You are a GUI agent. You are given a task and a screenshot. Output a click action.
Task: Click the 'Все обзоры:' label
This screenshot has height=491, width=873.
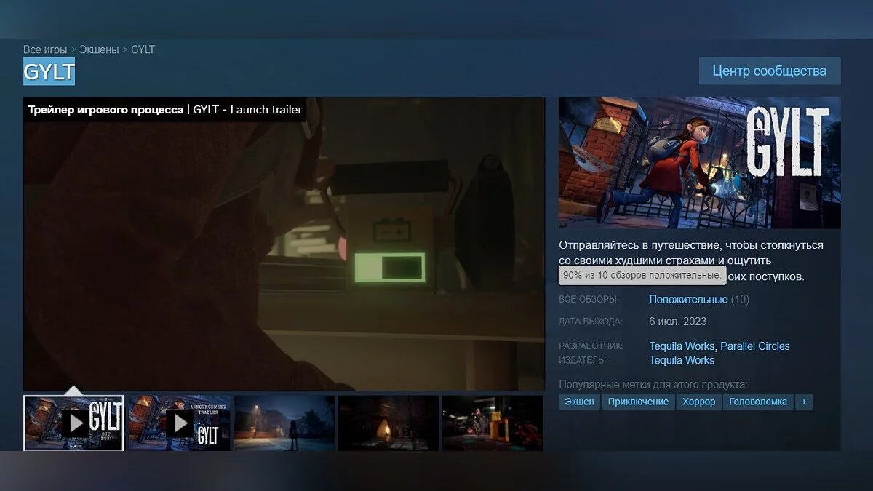[x=589, y=300]
